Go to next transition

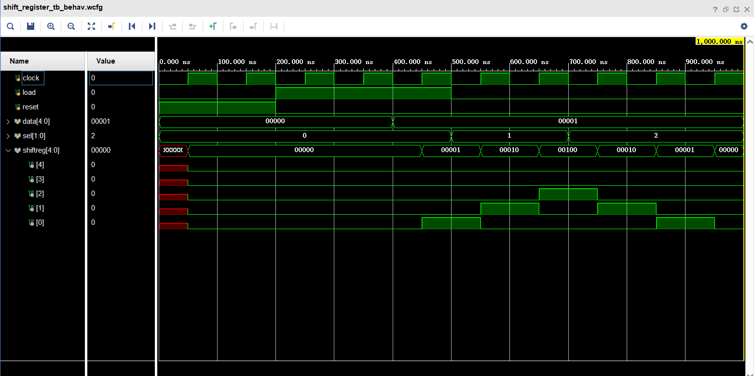tap(192, 26)
